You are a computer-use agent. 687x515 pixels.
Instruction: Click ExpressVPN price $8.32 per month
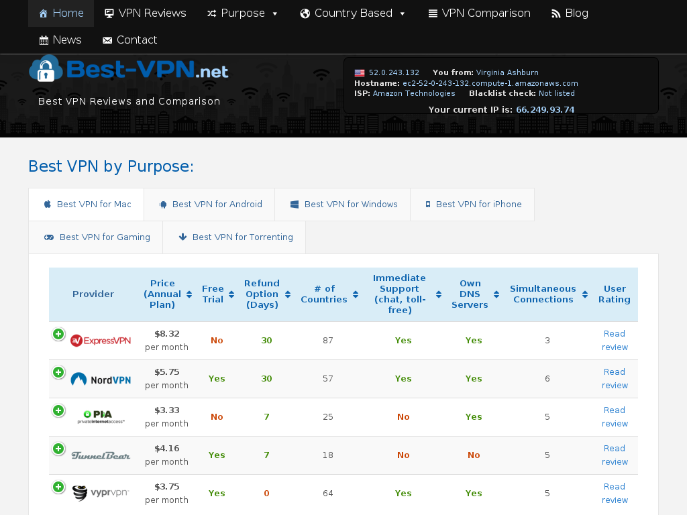point(166,340)
